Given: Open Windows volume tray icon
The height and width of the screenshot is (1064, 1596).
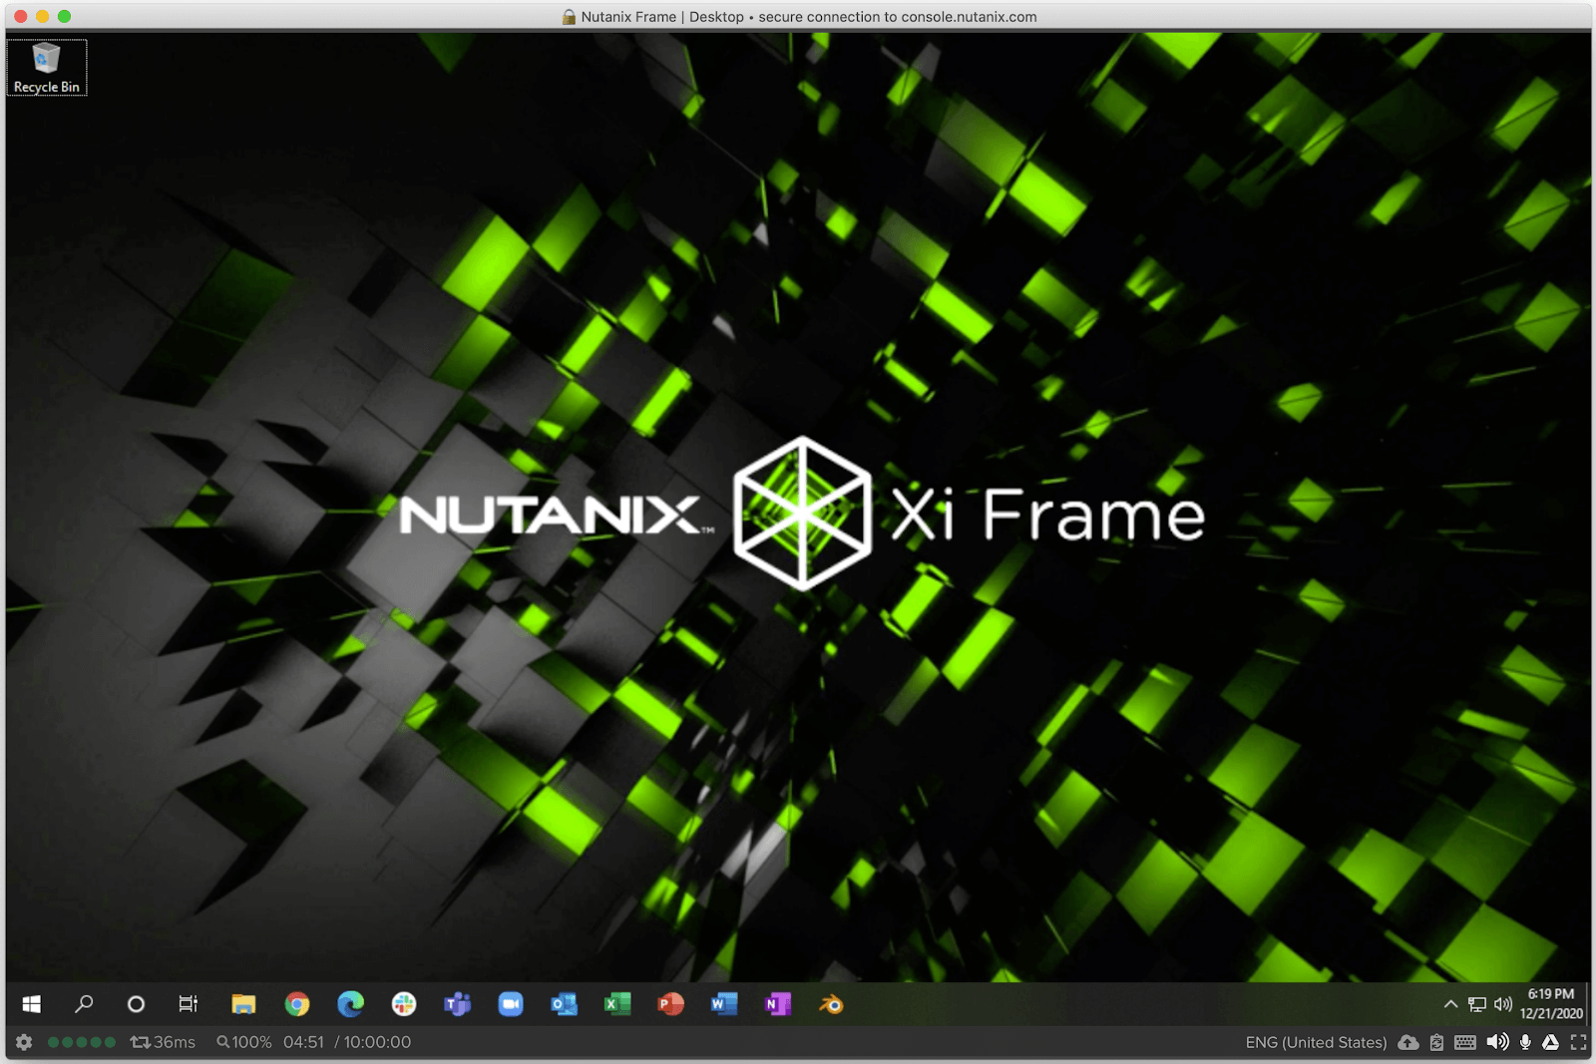Looking at the screenshot, I should point(1503,1004).
